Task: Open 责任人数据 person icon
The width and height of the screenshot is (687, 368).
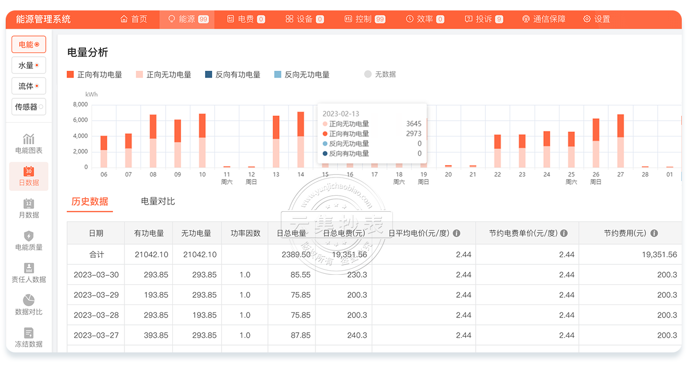Action: click(29, 268)
